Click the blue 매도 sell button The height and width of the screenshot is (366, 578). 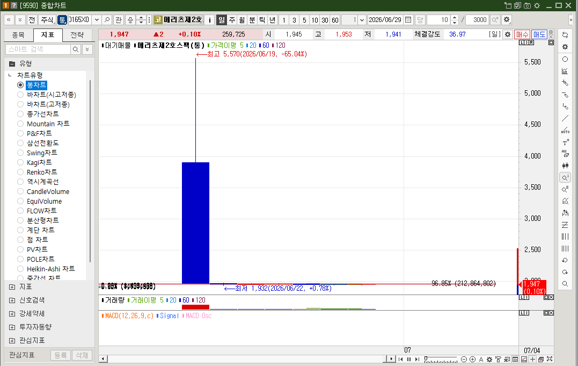pyautogui.click(x=539, y=34)
